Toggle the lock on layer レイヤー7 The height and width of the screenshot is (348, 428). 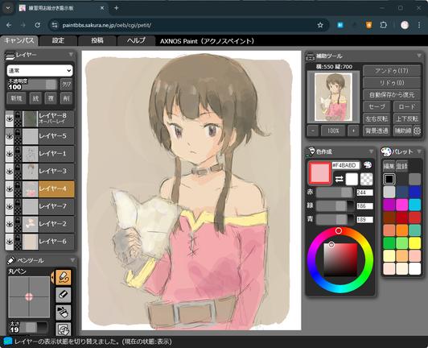click(x=18, y=203)
